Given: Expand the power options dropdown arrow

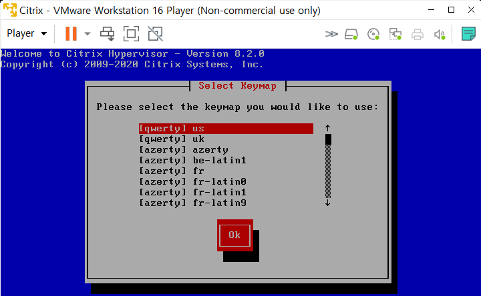Looking at the screenshot, I should (x=88, y=34).
